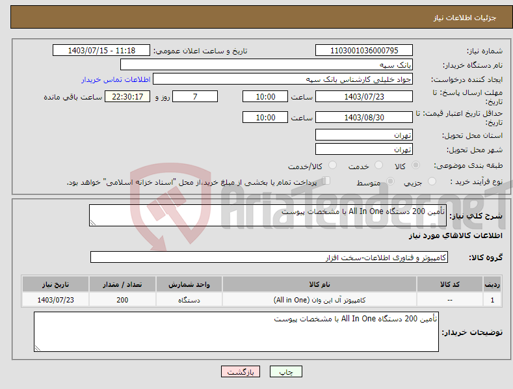Image resolution: width=513 pixels, height=389 pixels.
Task: Click the requester field جواد خلیلی
Action: [x=283, y=79]
